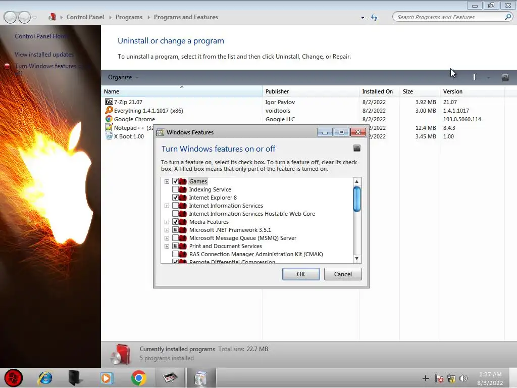The image size is (517, 388).
Task: Open Internet Explorer from taskbar
Action: pos(45,378)
